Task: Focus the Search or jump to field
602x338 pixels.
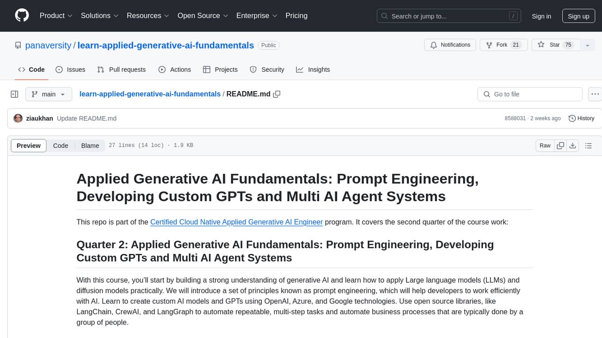Action: point(448,16)
